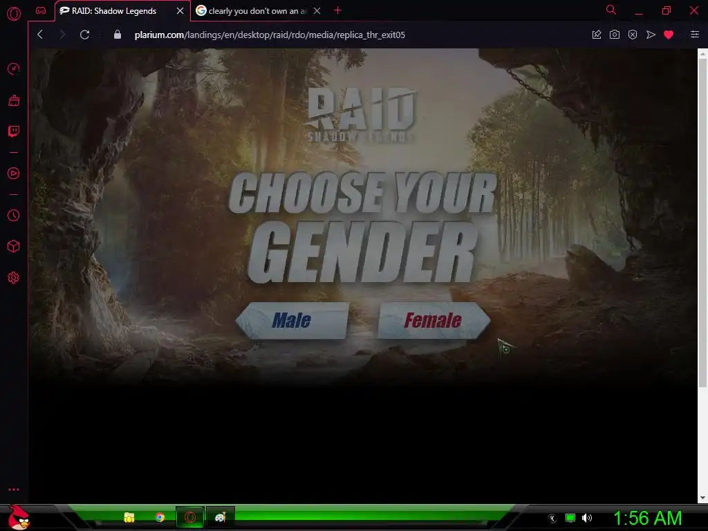The width and height of the screenshot is (708, 531).
Task: Open the ad blocker shield icon
Action: coord(633,35)
